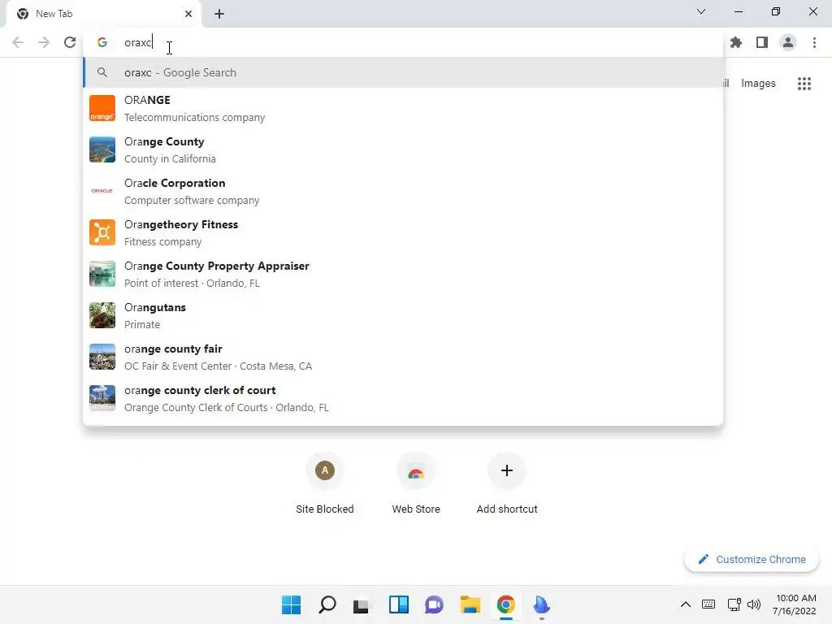Toggle the side panel icon
Image resolution: width=832 pixels, height=624 pixels.
click(x=762, y=42)
